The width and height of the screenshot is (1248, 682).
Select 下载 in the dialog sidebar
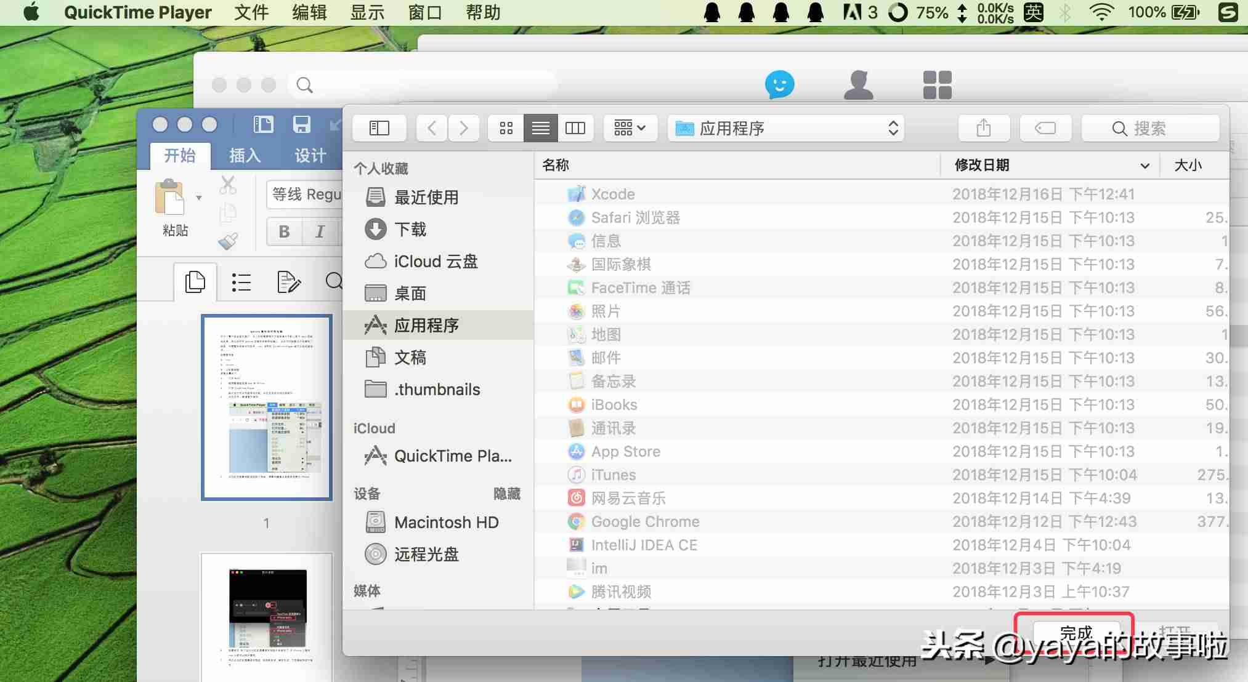[439, 229]
